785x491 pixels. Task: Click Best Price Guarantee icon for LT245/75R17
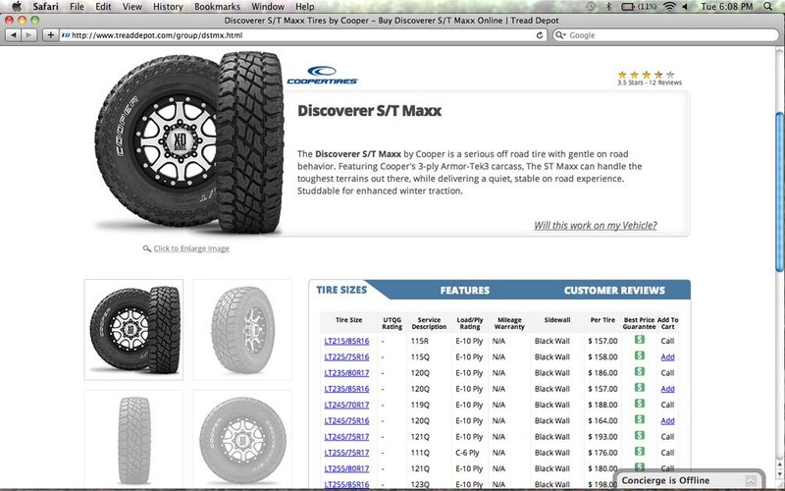pos(640,435)
